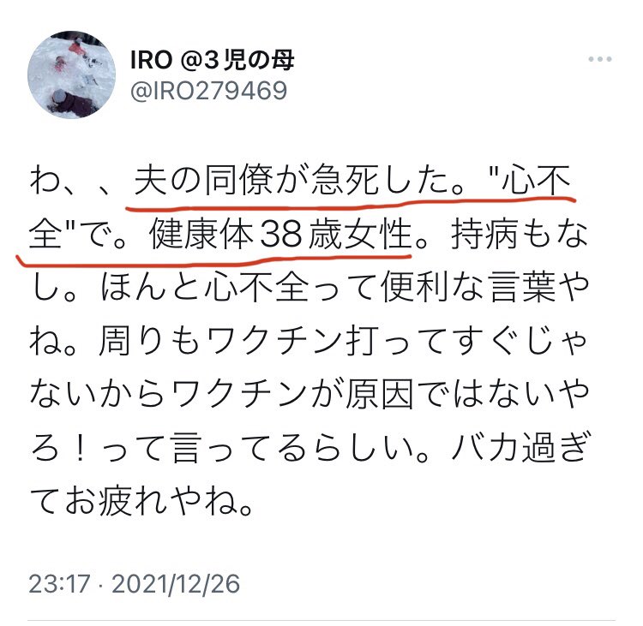Click the phrase 持病もな

pyautogui.click(x=520, y=234)
